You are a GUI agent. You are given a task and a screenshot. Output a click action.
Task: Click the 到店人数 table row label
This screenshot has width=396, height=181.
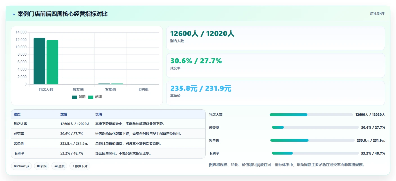pos(21,124)
